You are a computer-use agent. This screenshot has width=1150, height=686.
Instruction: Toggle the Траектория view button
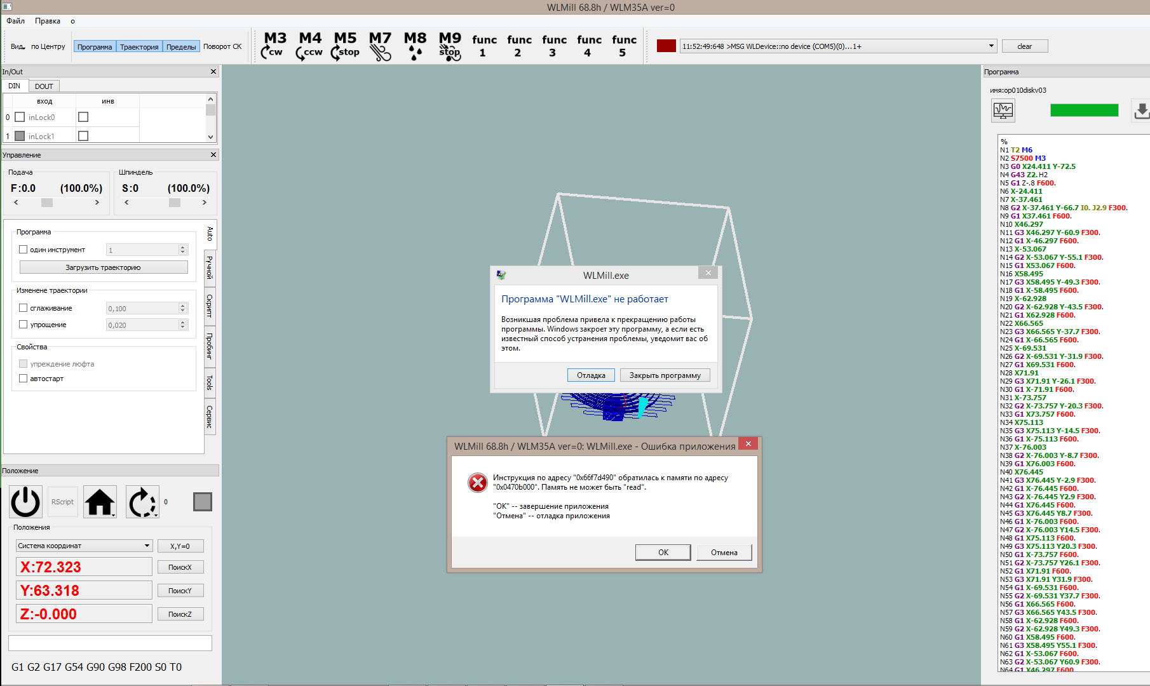tap(139, 46)
